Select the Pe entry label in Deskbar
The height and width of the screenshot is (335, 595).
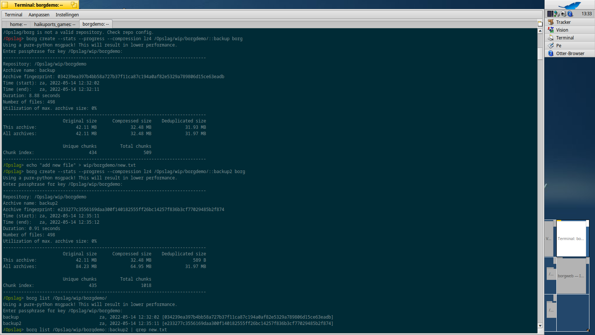[559, 46]
